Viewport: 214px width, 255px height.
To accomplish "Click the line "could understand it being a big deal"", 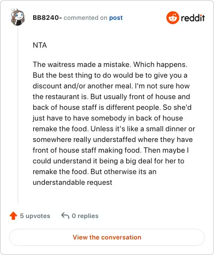I will click(109, 161).
